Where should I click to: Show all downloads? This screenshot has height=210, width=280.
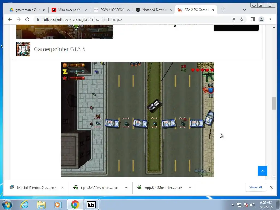pos(256,187)
